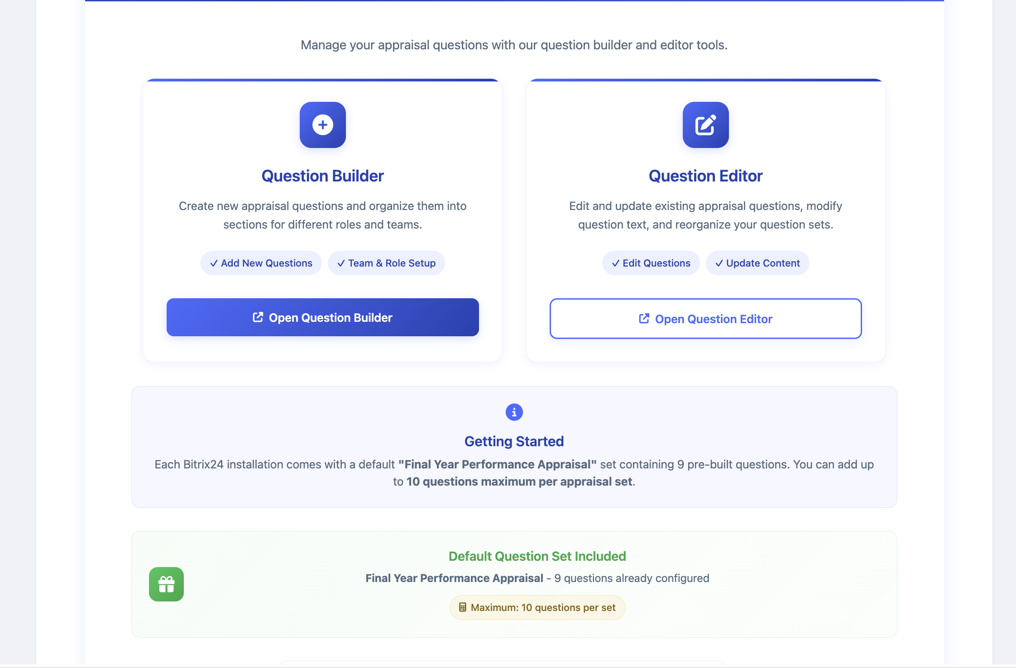Click the Getting Started heading
This screenshot has width=1016, height=668.
tap(514, 441)
